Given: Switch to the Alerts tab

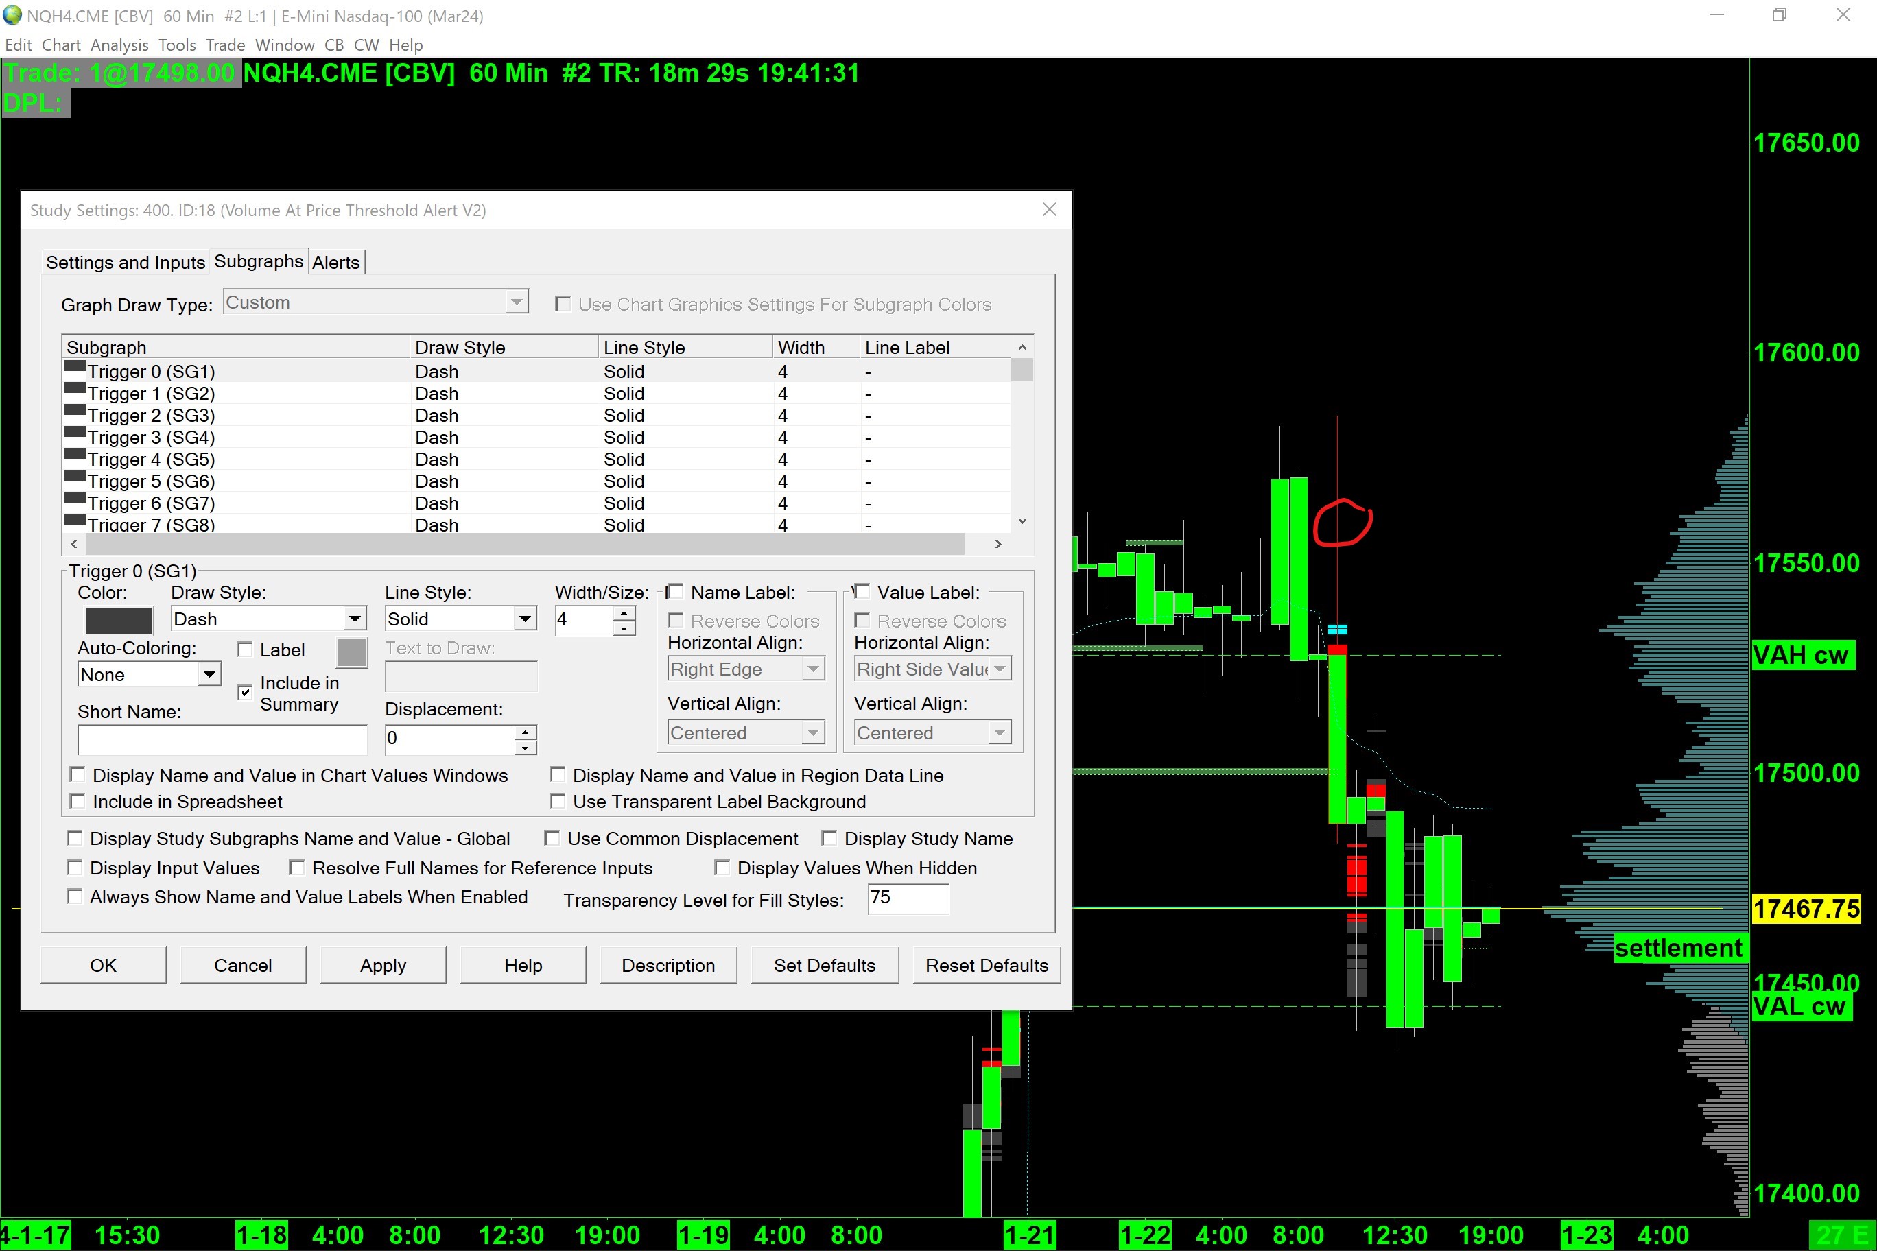Looking at the screenshot, I should tap(335, 263).
